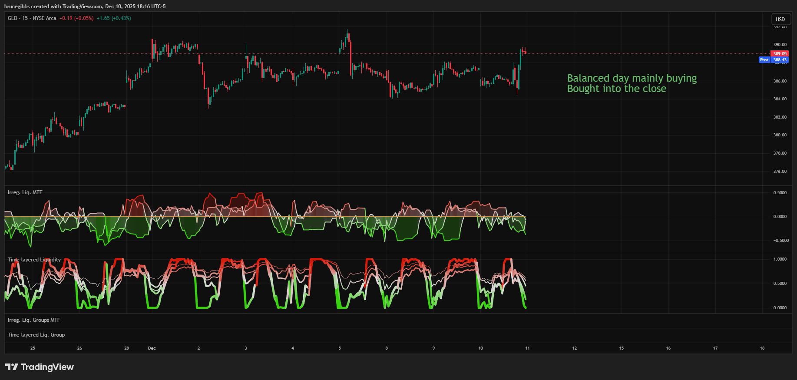Click date 5 on the time axis

pos(340,348)
